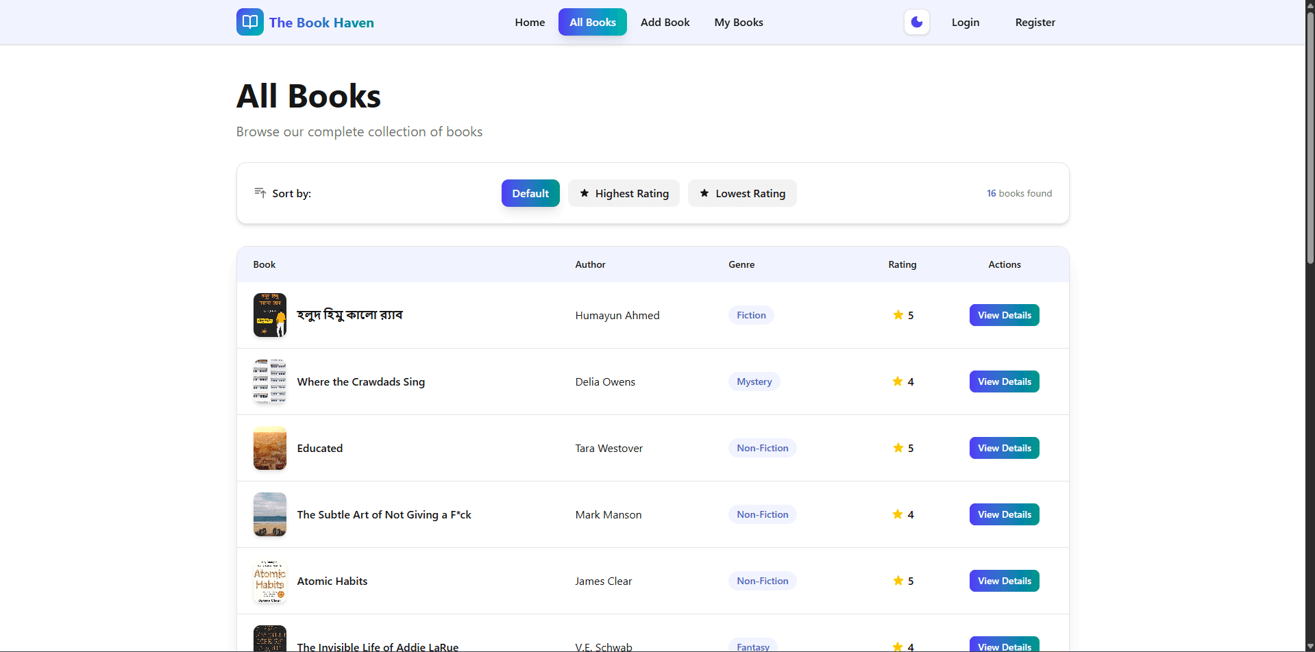Click the Login link

coord(966,22)
